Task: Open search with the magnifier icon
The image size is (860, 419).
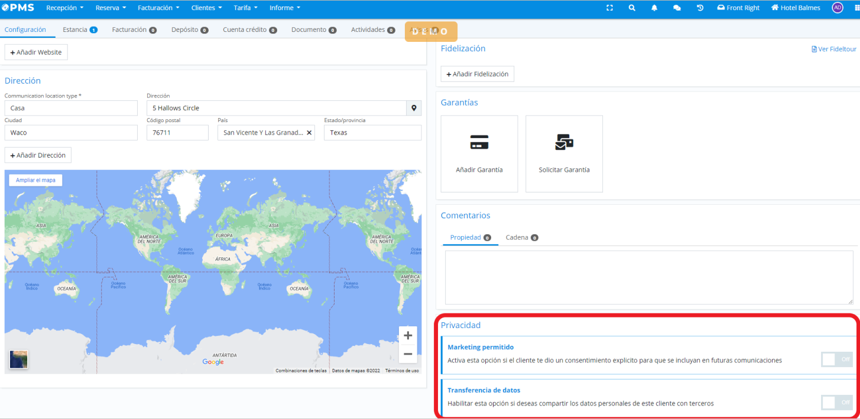Action: (632, 8)
